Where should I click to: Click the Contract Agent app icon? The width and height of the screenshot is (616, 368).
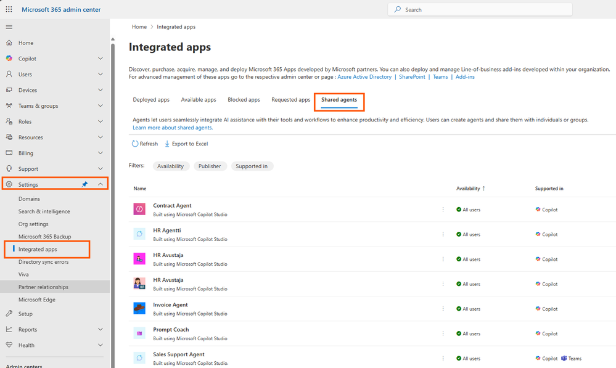[139, 209]
